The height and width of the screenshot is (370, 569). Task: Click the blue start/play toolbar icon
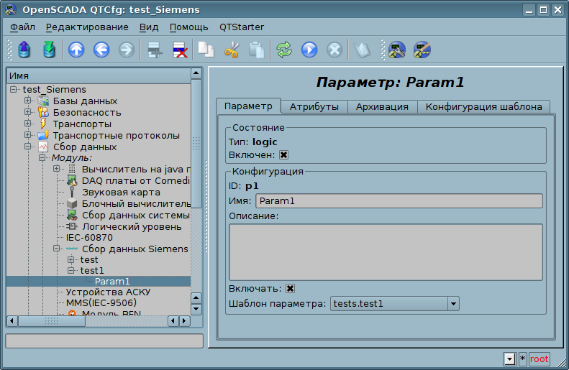tap(309, 50)
